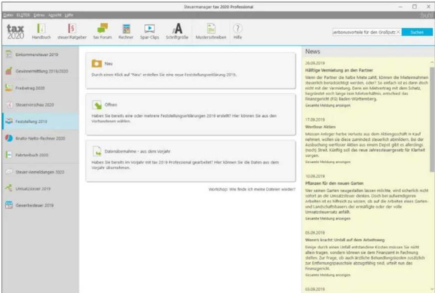Click the Gewinnermittlung 2019/2020 sidebar icon

[9, 71]
